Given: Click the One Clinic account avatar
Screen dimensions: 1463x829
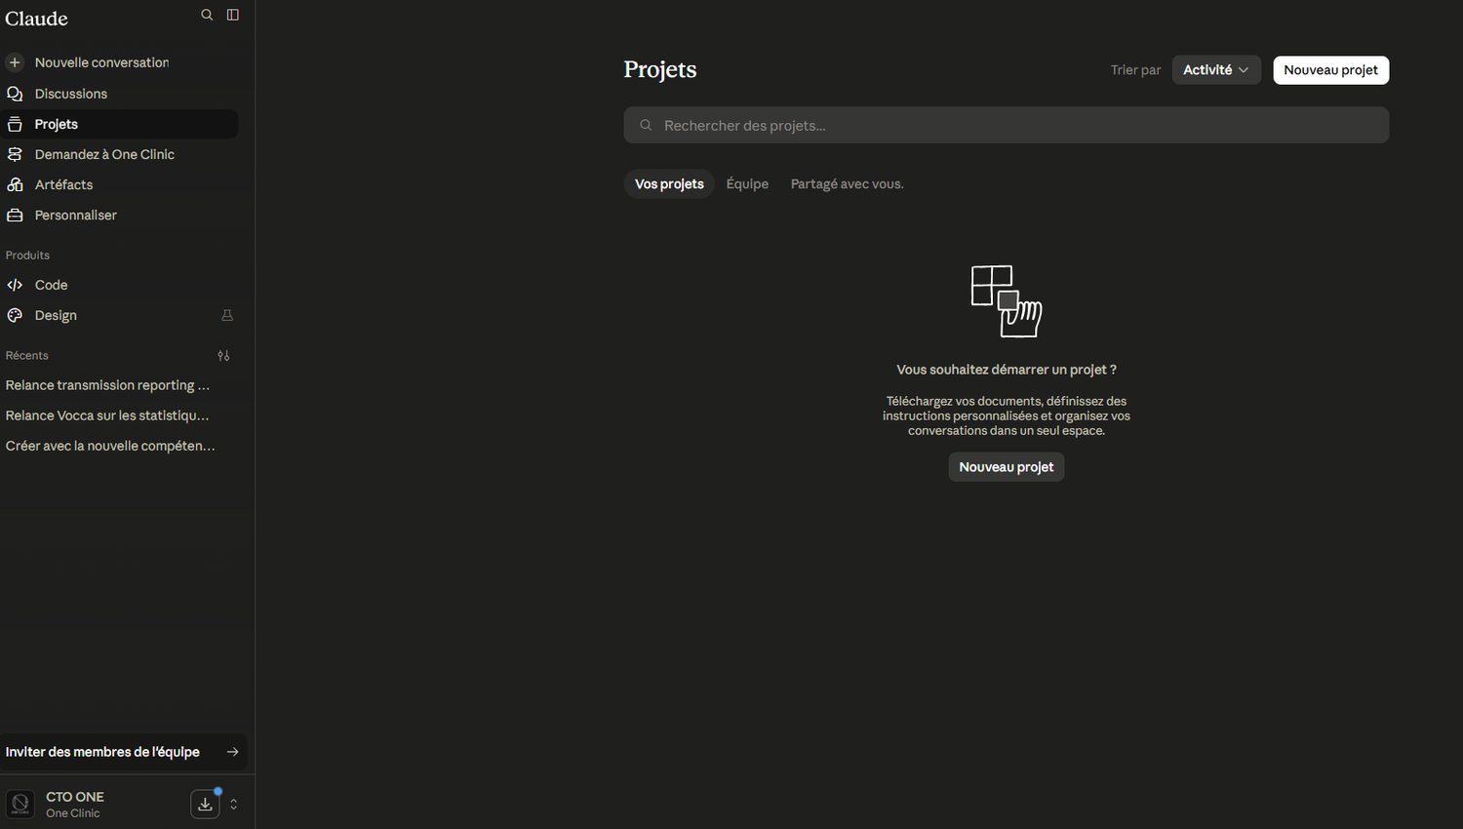Looking at the screenshot, I should 20,805.
